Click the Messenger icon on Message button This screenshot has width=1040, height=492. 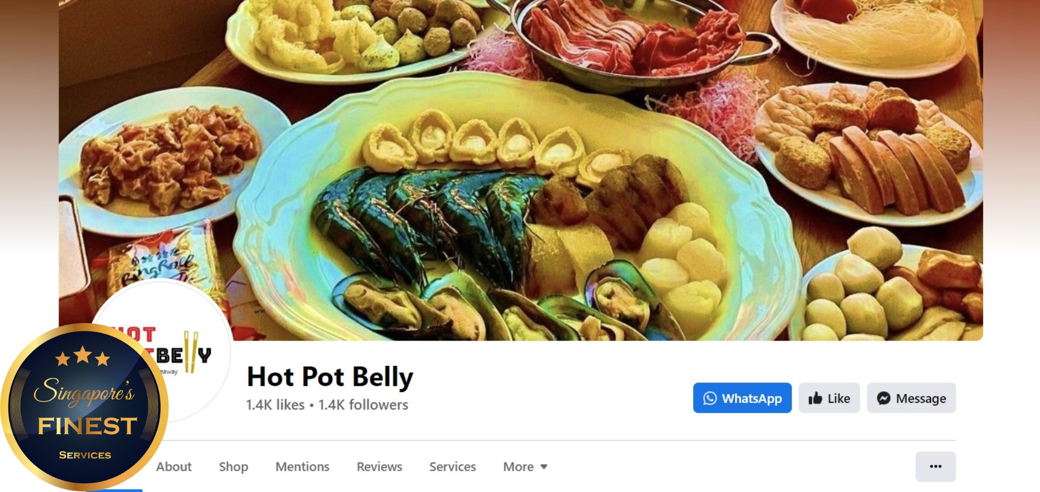883,399
